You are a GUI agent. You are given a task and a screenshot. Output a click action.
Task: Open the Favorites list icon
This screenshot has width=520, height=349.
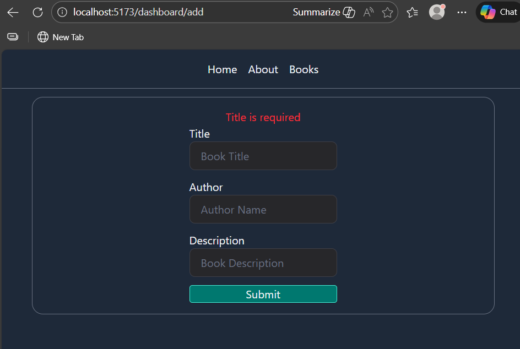(412, 13)
